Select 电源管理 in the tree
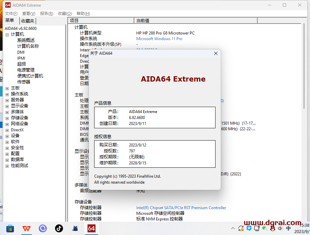This screenshot has height=235, width=310. pos(26,70)
